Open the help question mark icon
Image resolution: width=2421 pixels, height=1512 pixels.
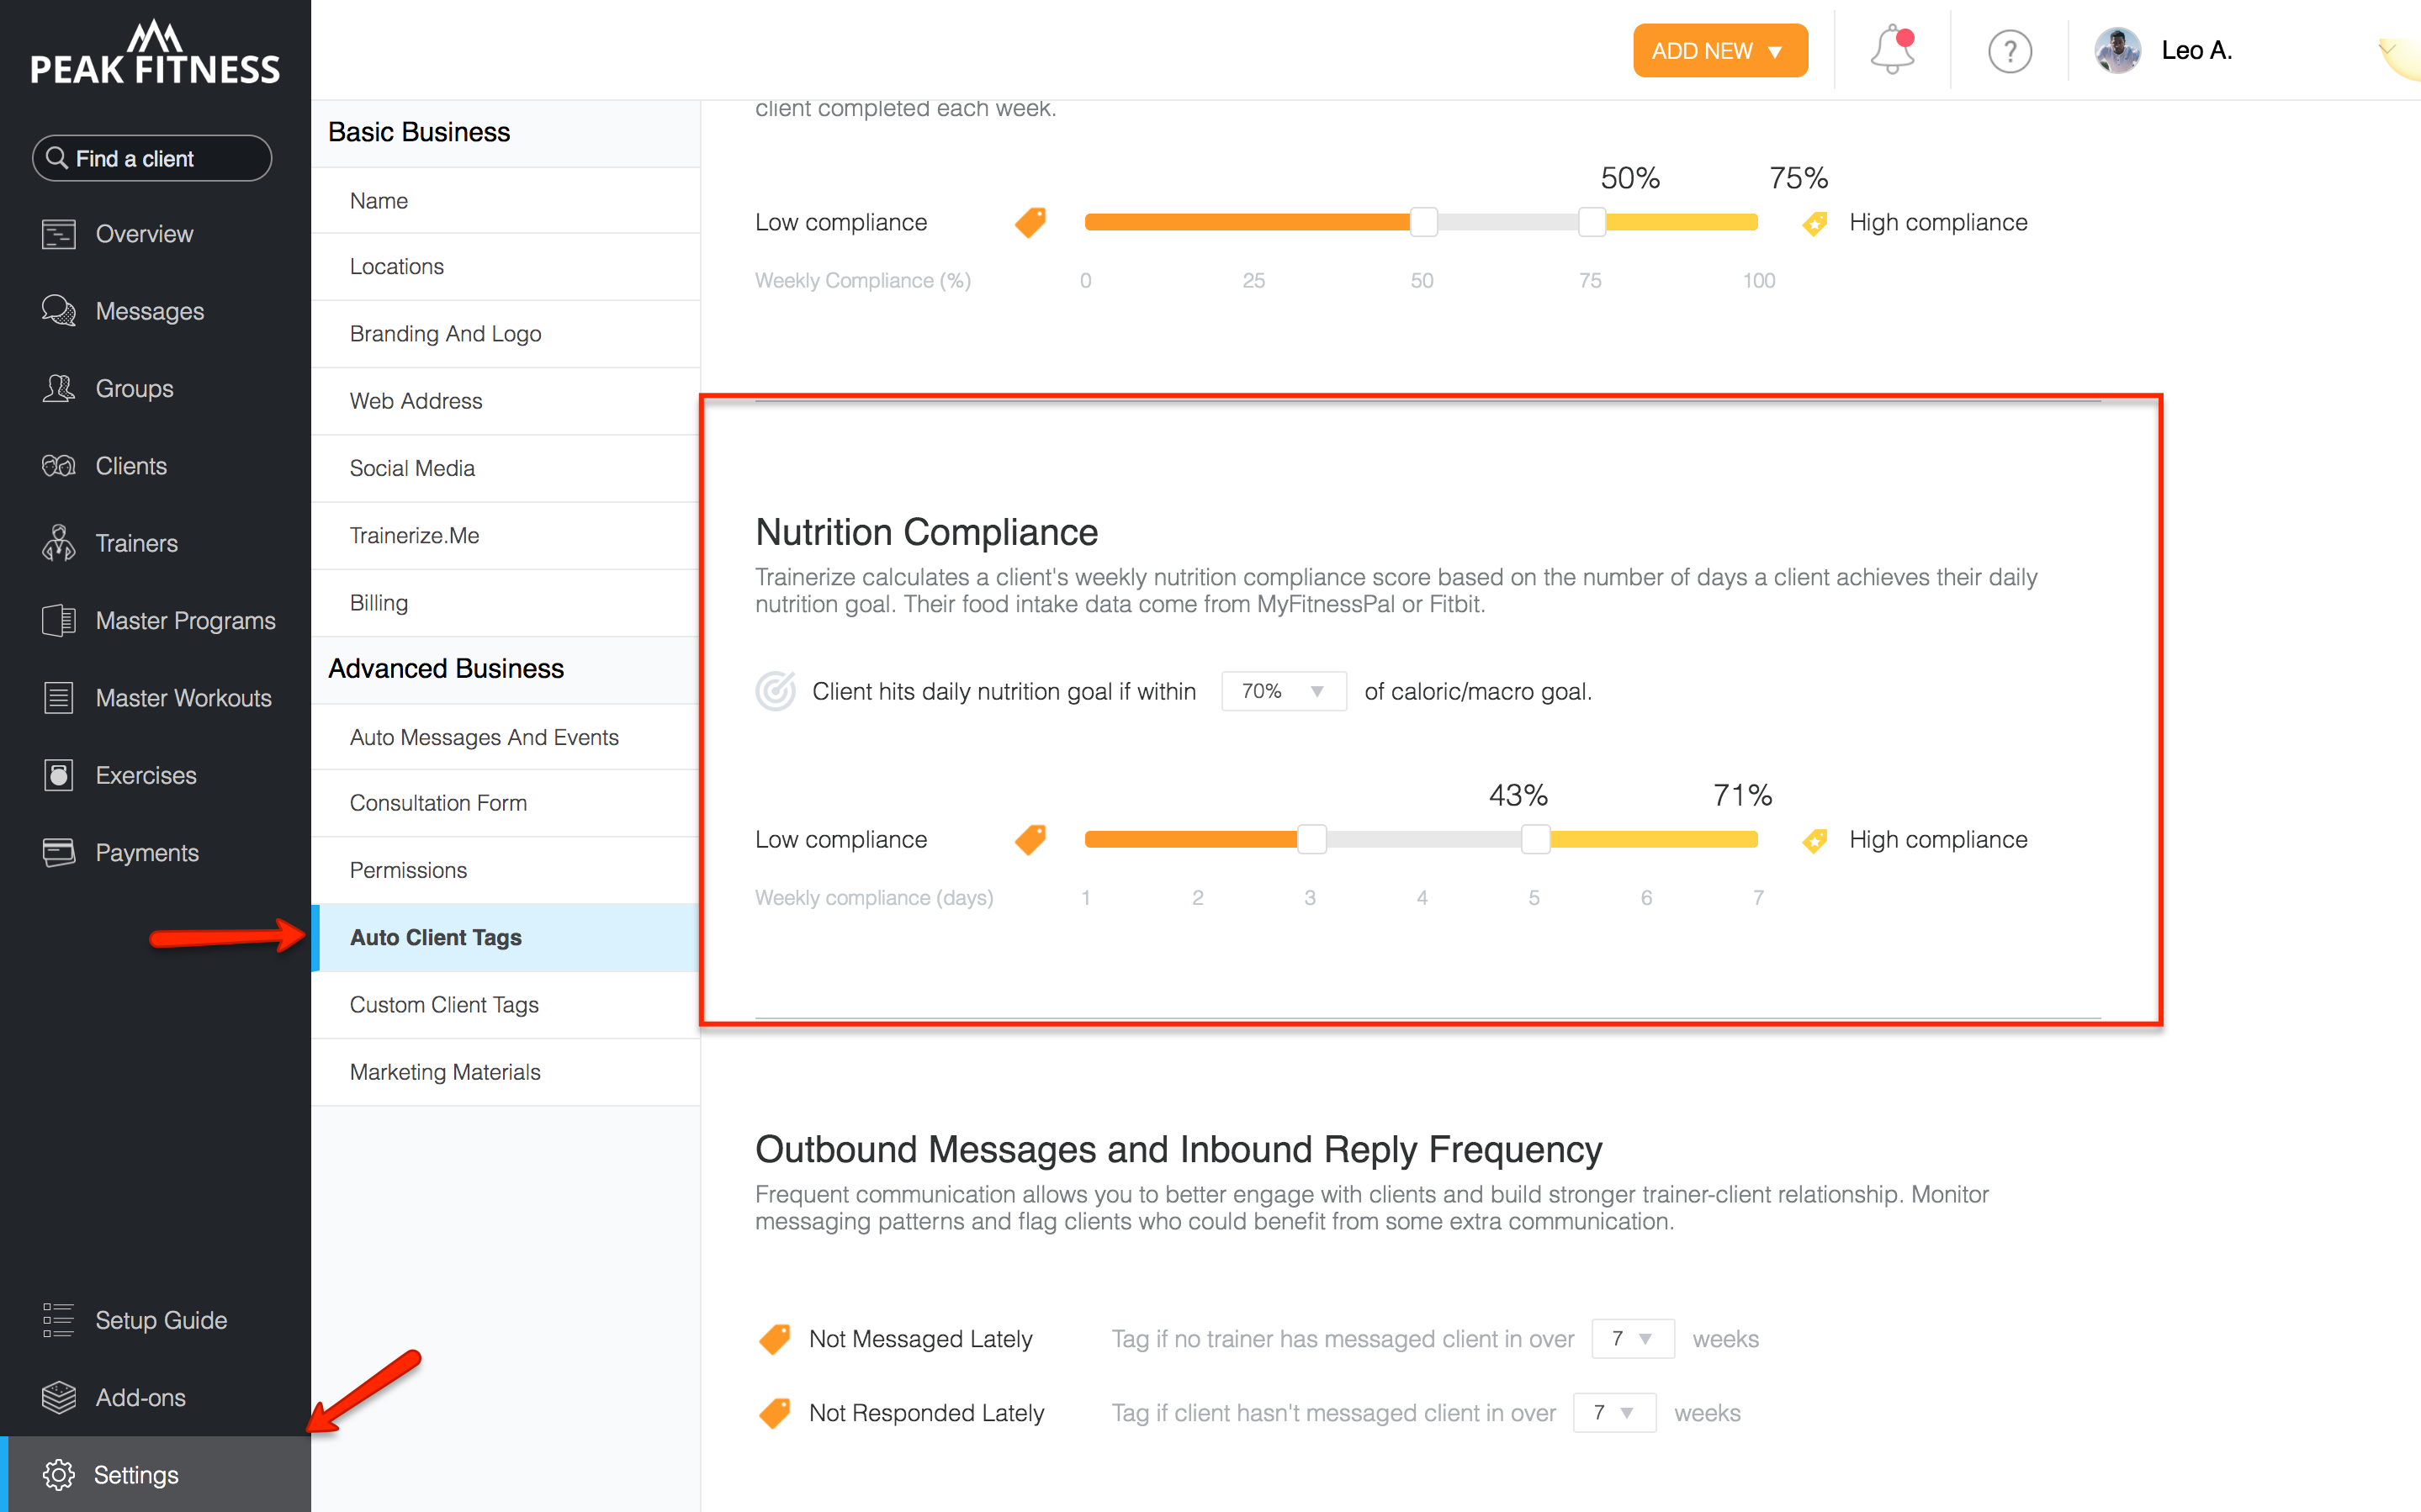click(2009, 51)
